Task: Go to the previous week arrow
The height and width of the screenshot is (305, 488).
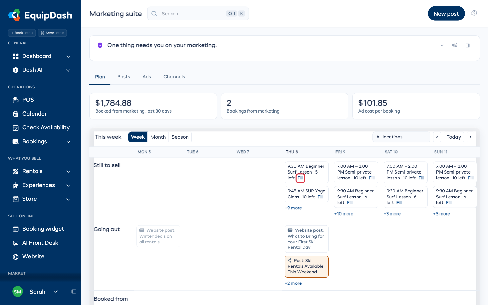Action: coord(437,137)
